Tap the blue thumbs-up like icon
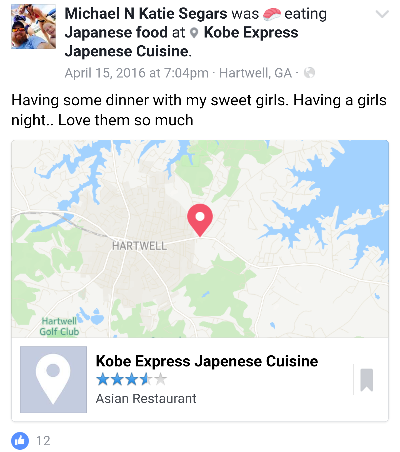The height and width of the screenshot is (452, 400). click(20, 441)
